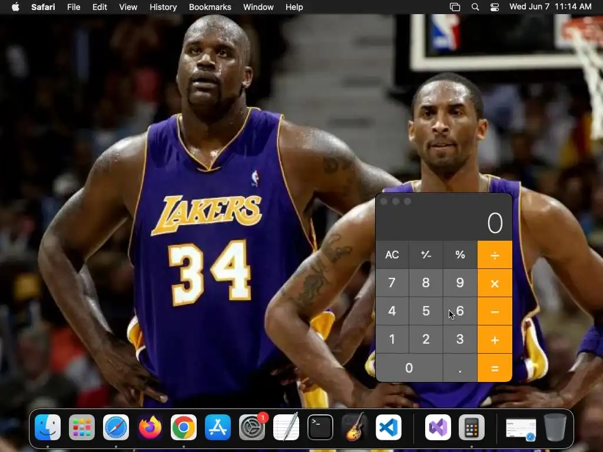The image size is (603, 452).
Task: Click the plus/minus sign button in Calculator
Action: 426,255
